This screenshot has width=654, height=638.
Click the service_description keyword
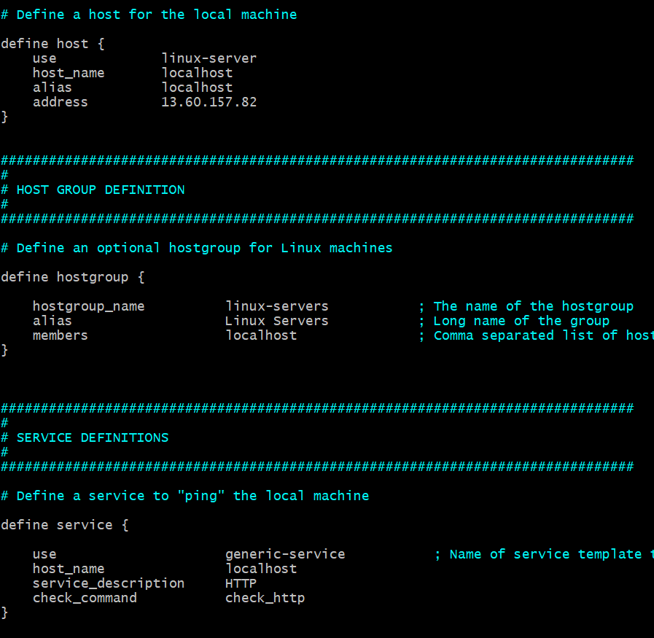[x=108, y=583]
